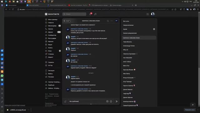Viewport: 200px width, 113px height.
Task: Open camera attachment icon in message box
Action: pos(107,101)
